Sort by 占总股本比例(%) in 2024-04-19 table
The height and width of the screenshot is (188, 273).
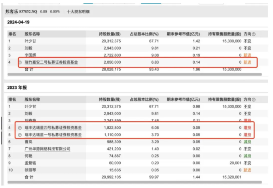[x=144, y=34]
